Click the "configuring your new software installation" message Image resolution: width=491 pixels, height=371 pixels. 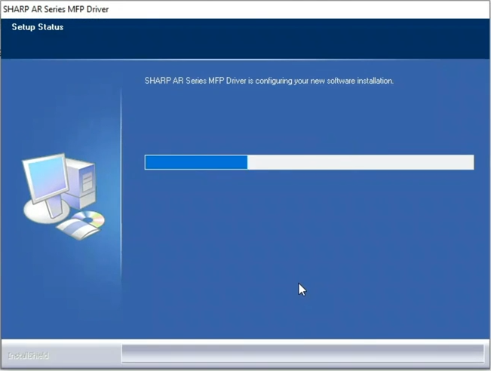[269, 81]
